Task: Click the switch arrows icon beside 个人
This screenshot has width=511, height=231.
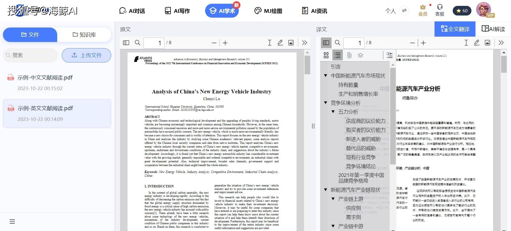Action: click(x=404, y=11)
